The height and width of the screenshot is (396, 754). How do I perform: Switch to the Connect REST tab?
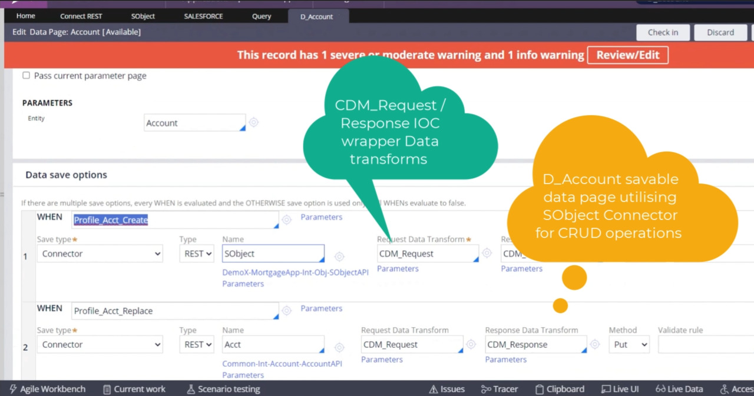pyautogui.click(x=81, y=16)
